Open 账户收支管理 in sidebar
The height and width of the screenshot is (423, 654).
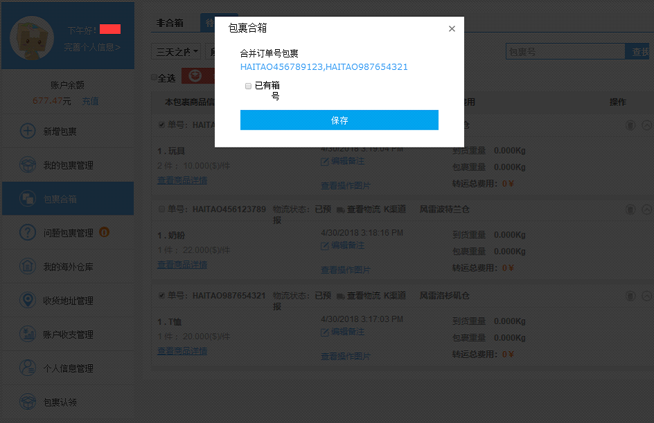tap(68, 334)
